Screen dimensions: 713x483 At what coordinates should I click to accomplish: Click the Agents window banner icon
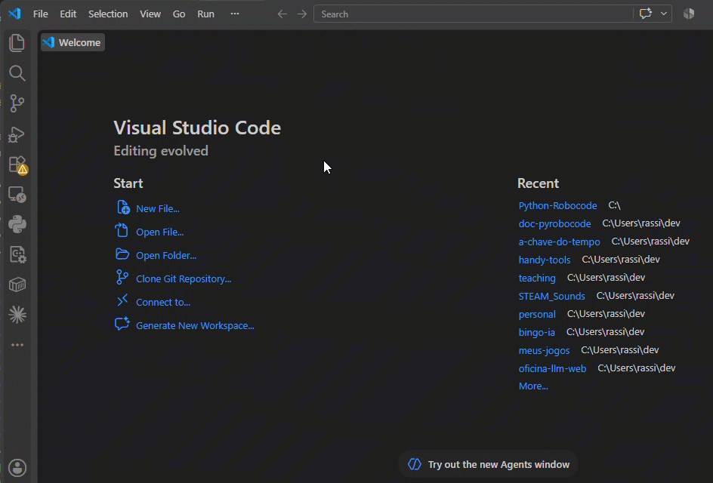point(414,464)
